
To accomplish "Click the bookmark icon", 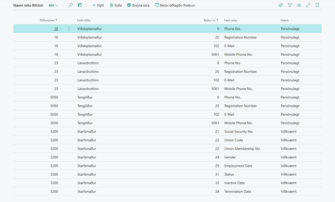I will click(x=317, y=5).
